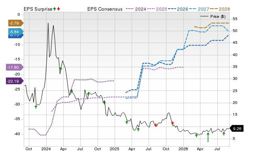Click the gray line sample beside Price ($)
This screenshot has height=151, width=253.
click(204, 17)
